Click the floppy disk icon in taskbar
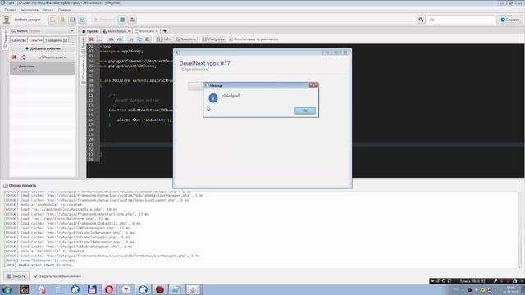Screen dimensions: 525x295 (92, 289)
